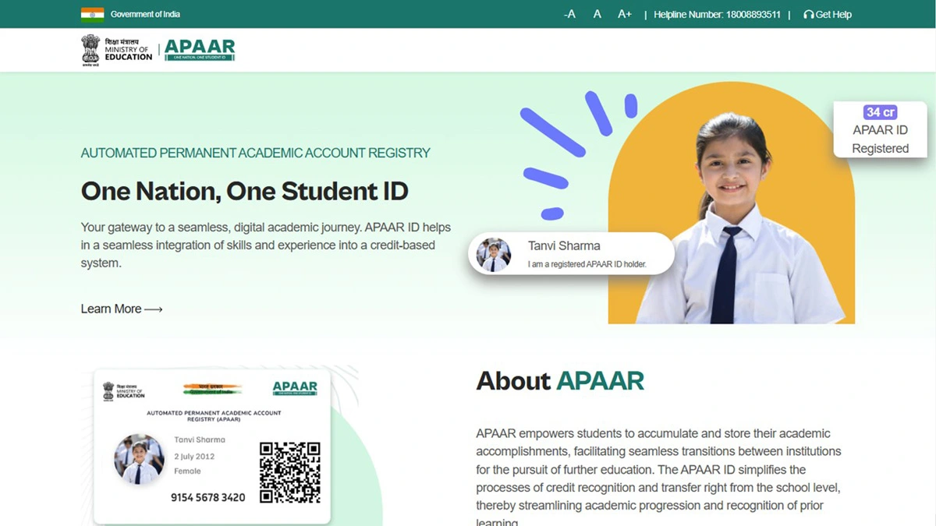This screenshot has height=526, width=936.
Task: Click the ID number 9154 5678 3420
Action: coord(207,497)
